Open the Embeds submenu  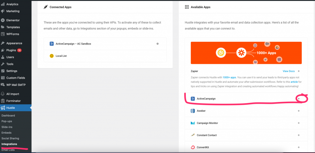pyautogui.click(x=6, y=133)
